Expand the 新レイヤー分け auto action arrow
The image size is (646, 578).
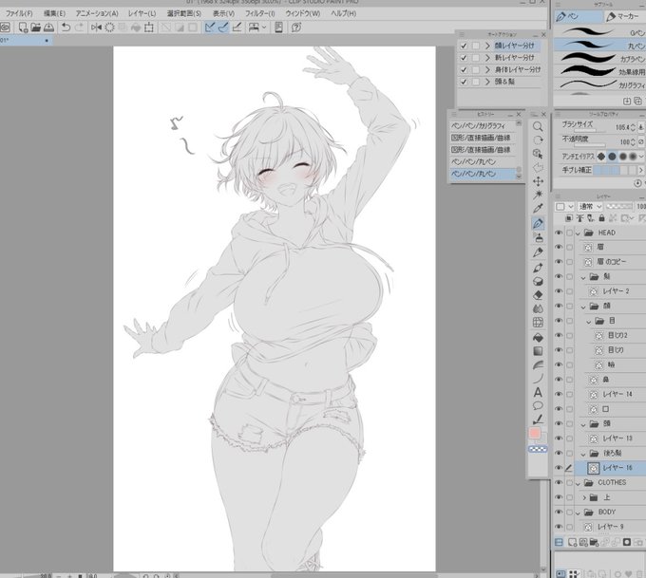click(x=487, y=58)
